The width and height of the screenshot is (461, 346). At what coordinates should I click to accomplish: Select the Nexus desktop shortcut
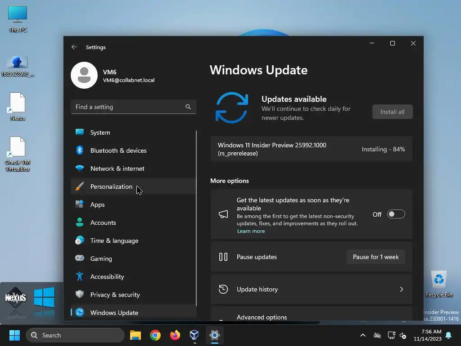18,106
